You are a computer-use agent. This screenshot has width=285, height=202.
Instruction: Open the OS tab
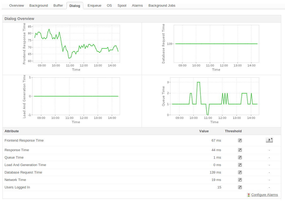(109, 5)
